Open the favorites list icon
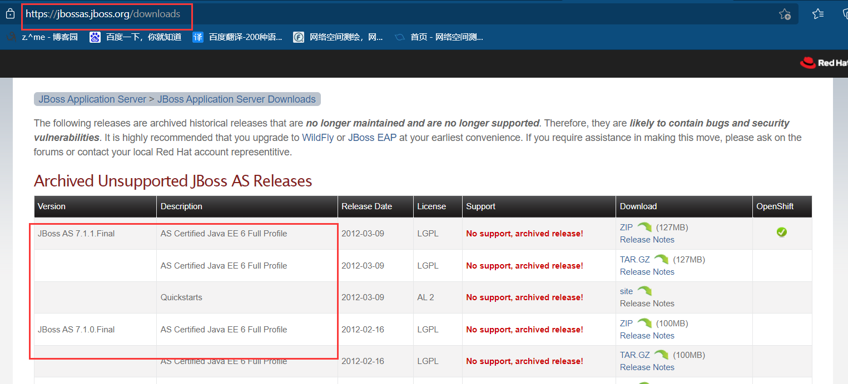 (817, 14)
